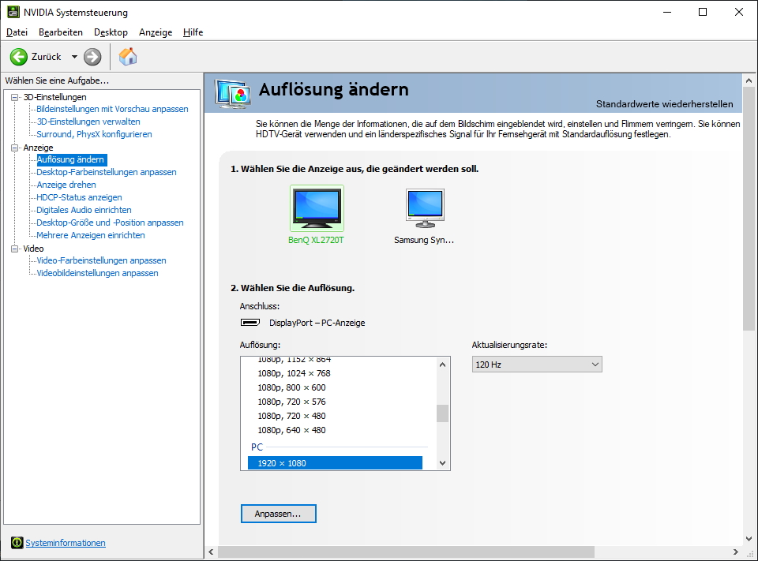The width and height of the screenshot is (758, 561).
Task: Open the Bearbeiten menu
Action: tap(61, 32)
